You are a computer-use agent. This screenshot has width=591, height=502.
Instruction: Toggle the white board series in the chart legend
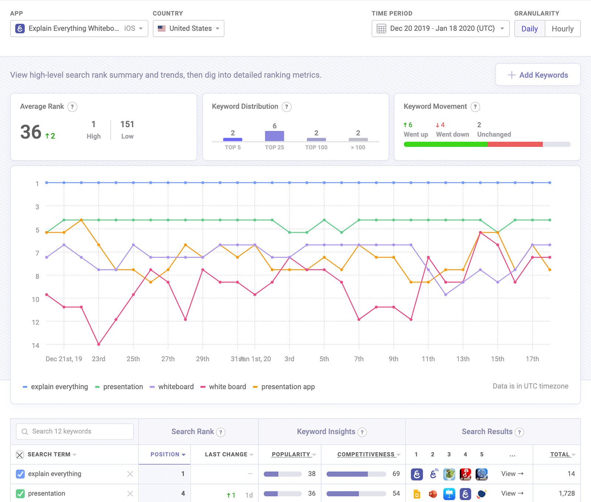pos(223,387)
